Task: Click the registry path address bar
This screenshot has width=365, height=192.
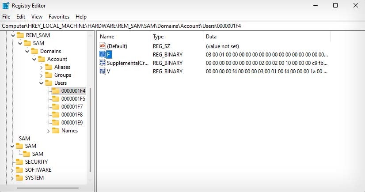Action: click(182, 26)
